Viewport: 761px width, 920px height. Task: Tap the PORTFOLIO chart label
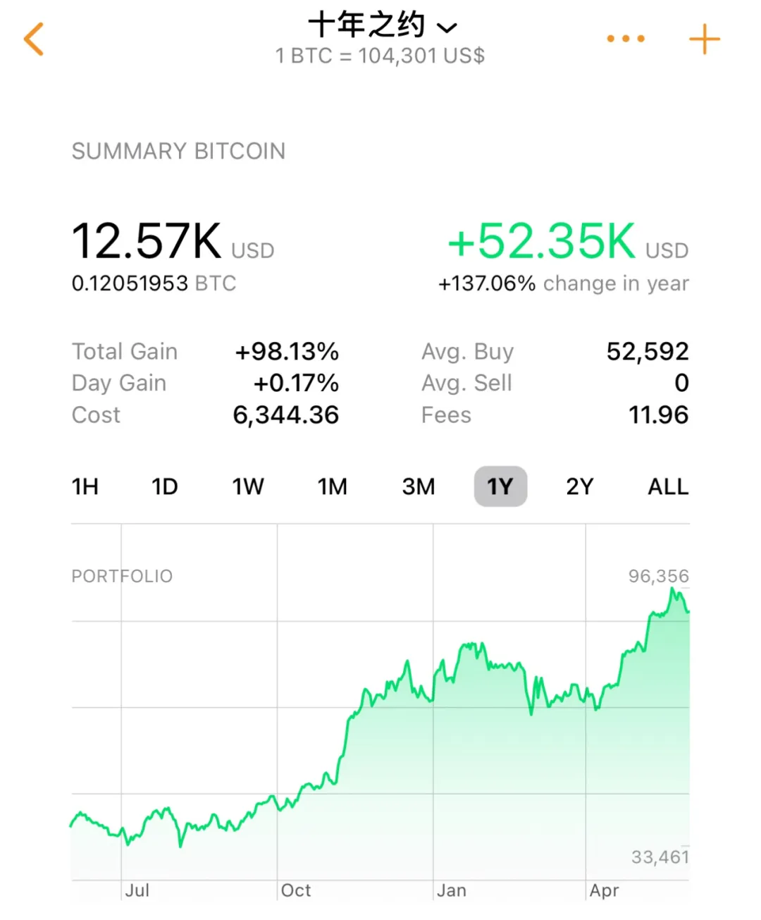[122, 576]
